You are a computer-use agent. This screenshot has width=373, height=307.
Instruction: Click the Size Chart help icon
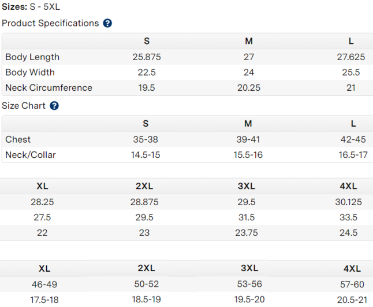[x=54, y=106]
